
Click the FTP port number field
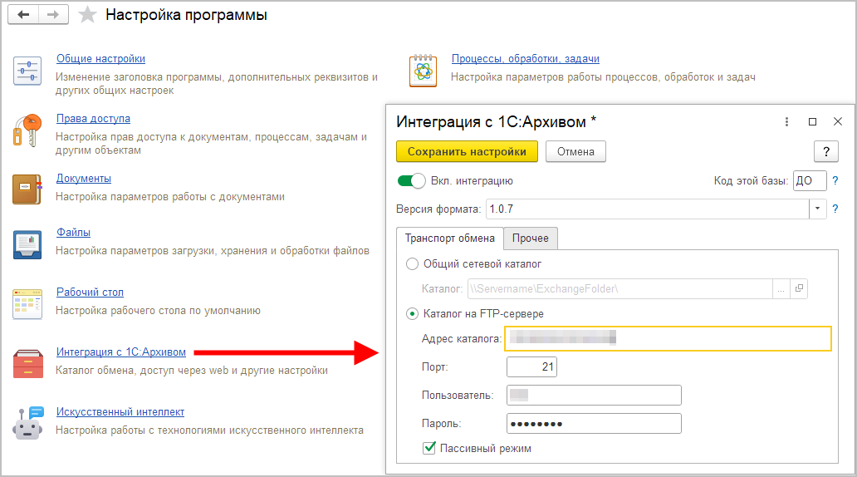click(x=531, y=367)
